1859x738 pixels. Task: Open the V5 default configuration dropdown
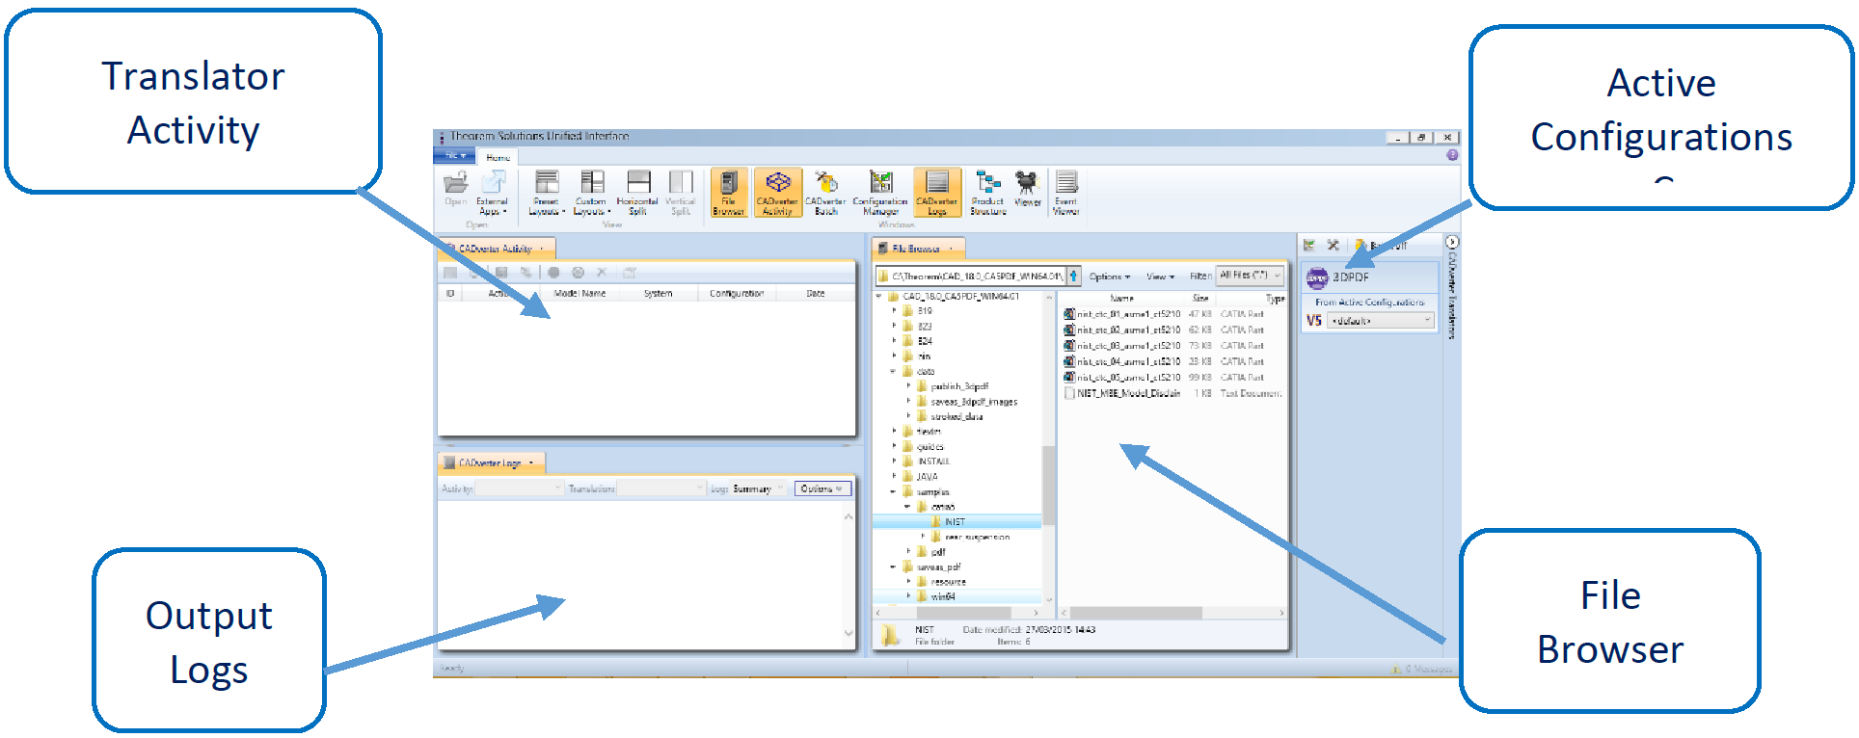[1381, 321]
